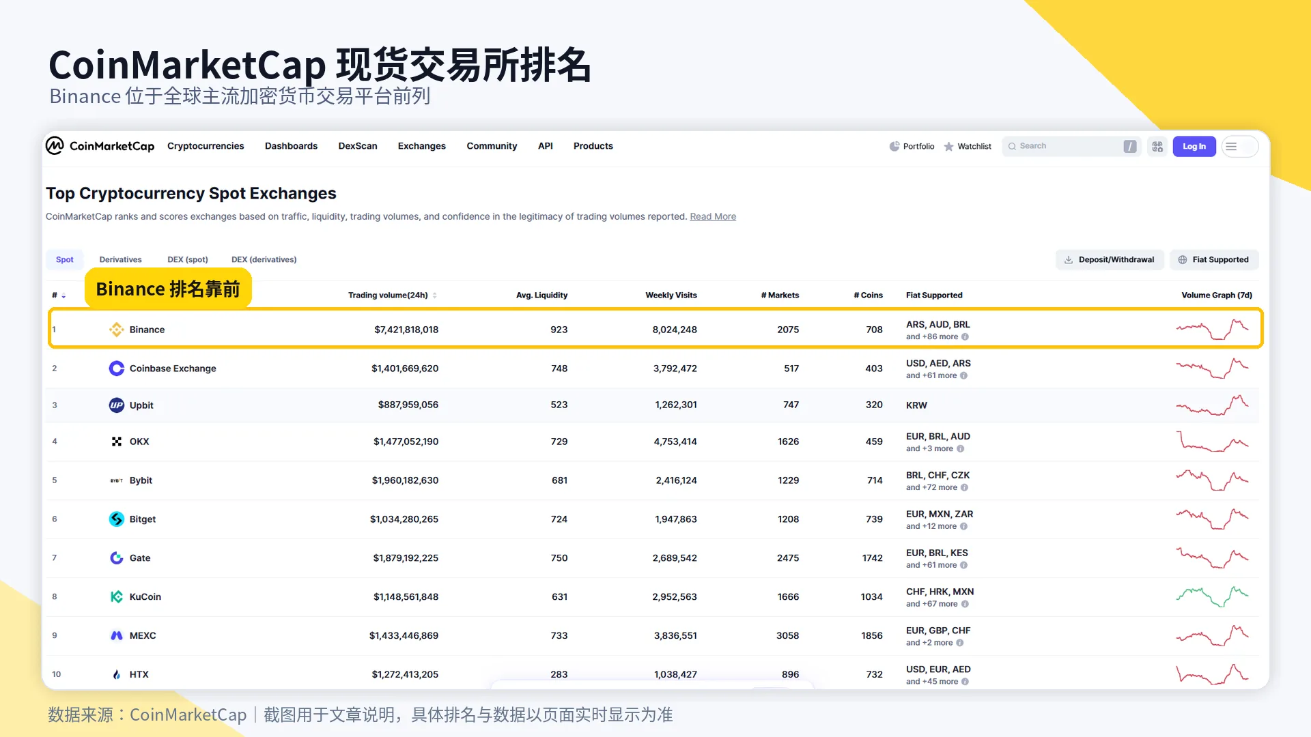Sort by Trading volume(24h) column
1311x737 pixels.
(393, 295)
